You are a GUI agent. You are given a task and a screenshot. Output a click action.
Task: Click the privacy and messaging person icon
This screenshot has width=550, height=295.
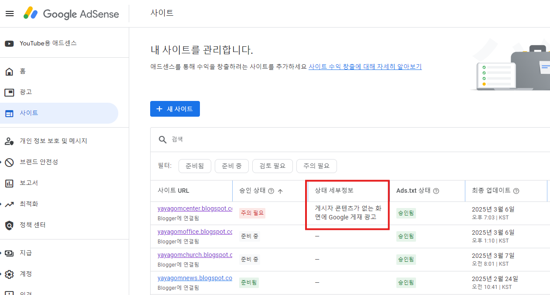9,141
